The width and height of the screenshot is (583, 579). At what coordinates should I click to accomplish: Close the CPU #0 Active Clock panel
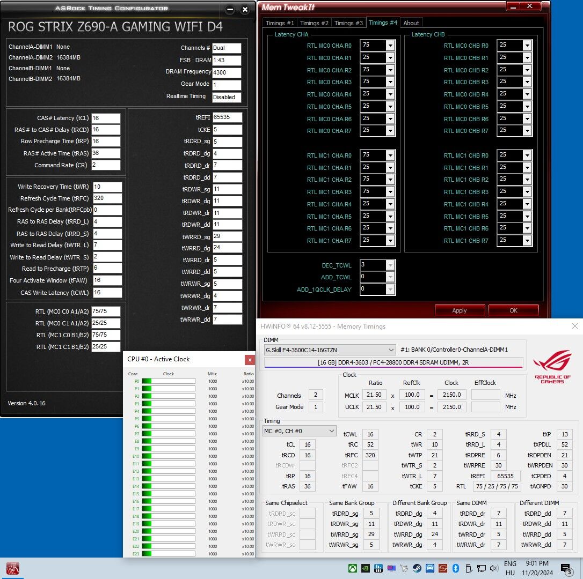[x=250, y=360]
